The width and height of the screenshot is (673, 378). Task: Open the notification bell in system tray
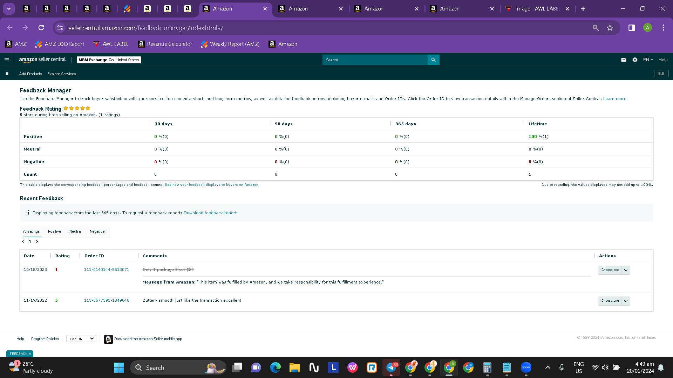661,367
